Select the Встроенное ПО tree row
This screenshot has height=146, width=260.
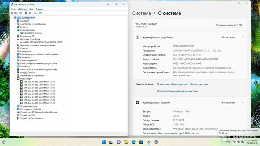(x=27, y=36)
